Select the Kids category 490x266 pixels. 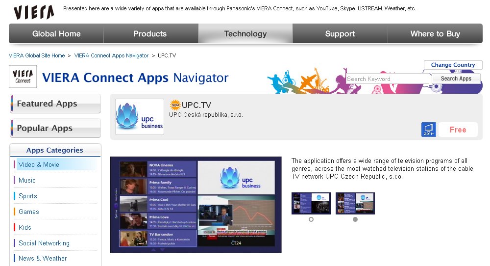55,227
